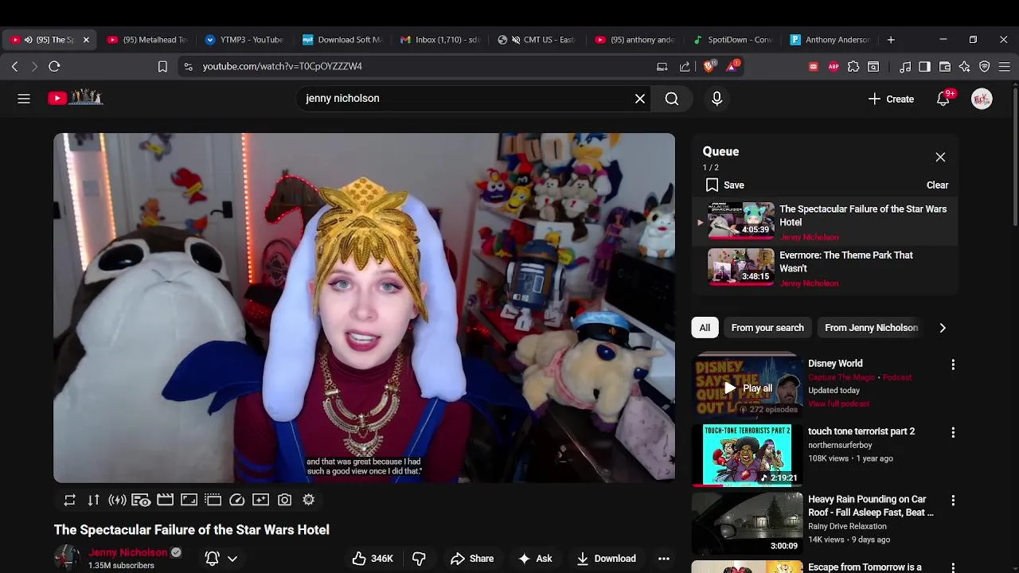Take a screenshot with the camera icon

[285, 500]
